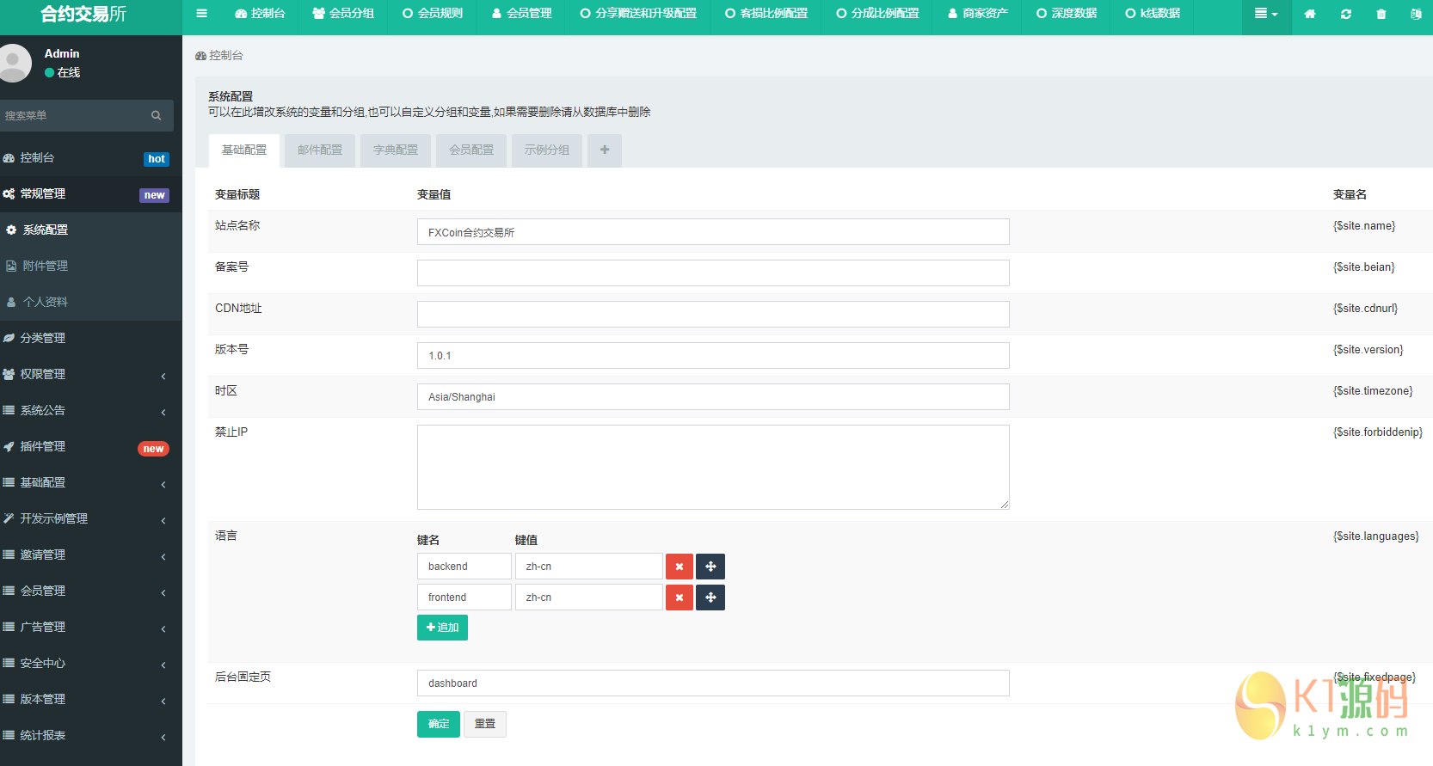Expand the 权限管理 menu chevron
The width and height of the screenshot is (1433, 766).
click(163, 376)
